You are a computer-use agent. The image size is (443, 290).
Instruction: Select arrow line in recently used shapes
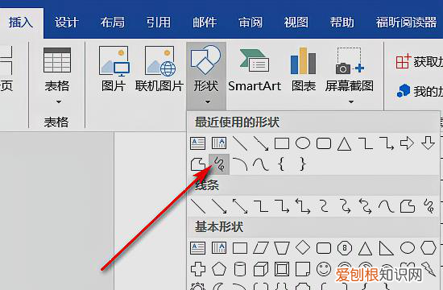point(261,143)
